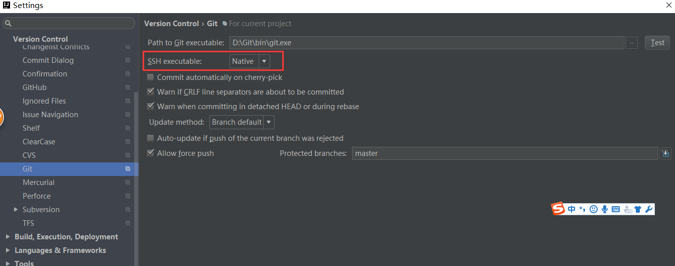Open the Update method Branch default dropdown

pyautogui.click(x=242, y=122)
